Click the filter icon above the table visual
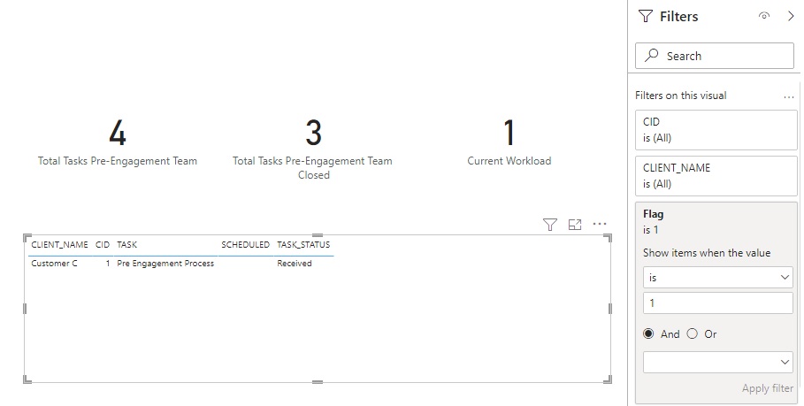This screenshot has height=406, width=804. pyautogui.click(x=549, y=225)
